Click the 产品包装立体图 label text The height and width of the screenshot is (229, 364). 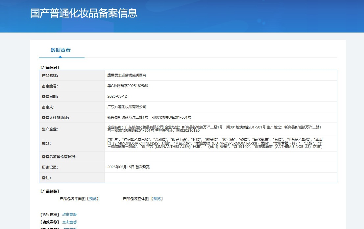(x=135, y=199)
